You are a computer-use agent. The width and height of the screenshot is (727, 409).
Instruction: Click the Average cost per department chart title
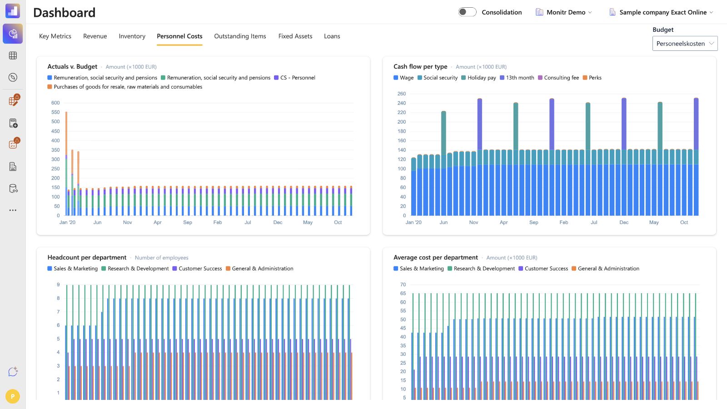[x=436, y=258]
